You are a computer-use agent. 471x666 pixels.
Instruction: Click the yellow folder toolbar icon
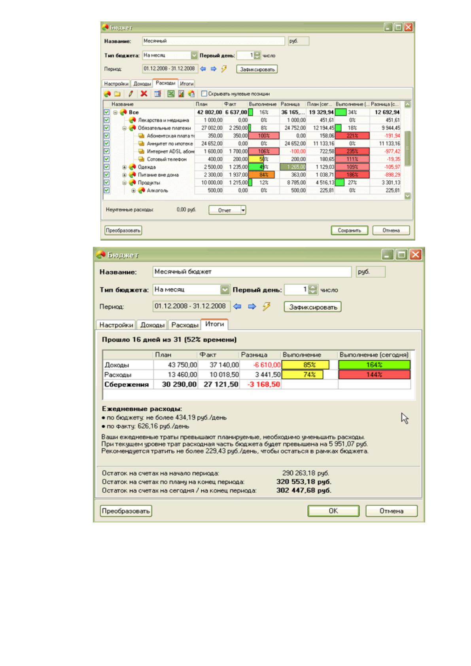[x=117, y=94]
